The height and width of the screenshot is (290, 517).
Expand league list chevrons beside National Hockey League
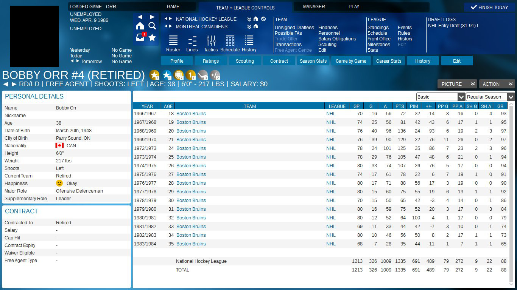pyautogui.click(x=249, y=19)
